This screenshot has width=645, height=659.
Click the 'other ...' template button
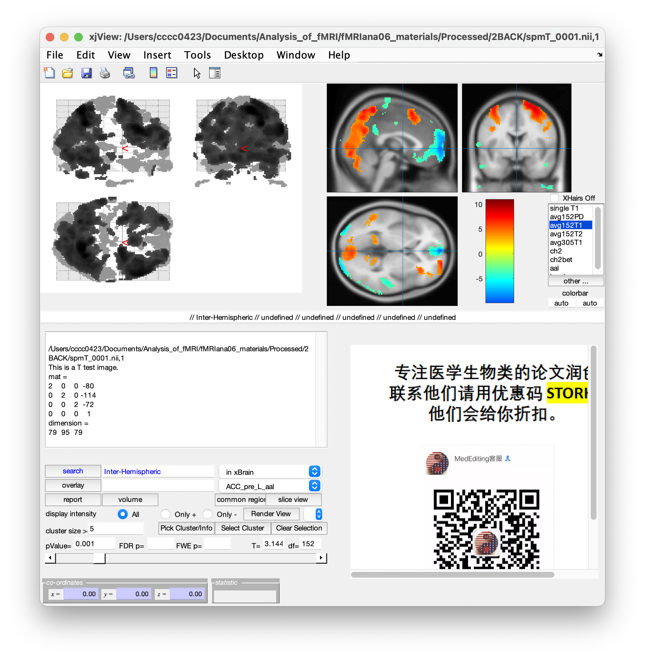(576, 281)
